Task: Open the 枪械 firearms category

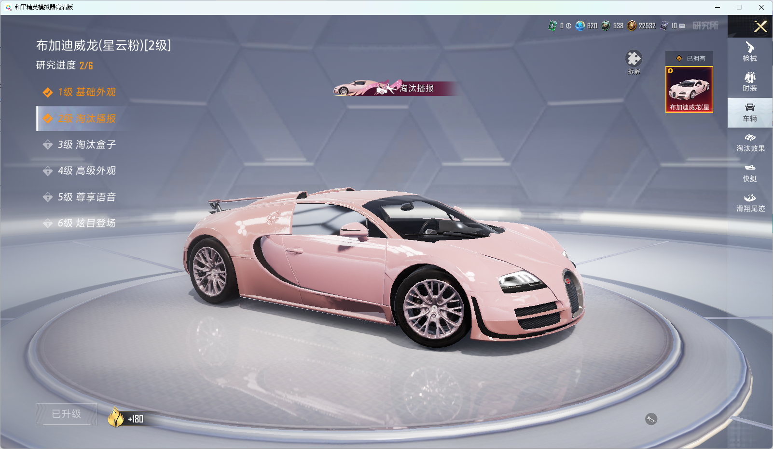Action: point(750,52)
